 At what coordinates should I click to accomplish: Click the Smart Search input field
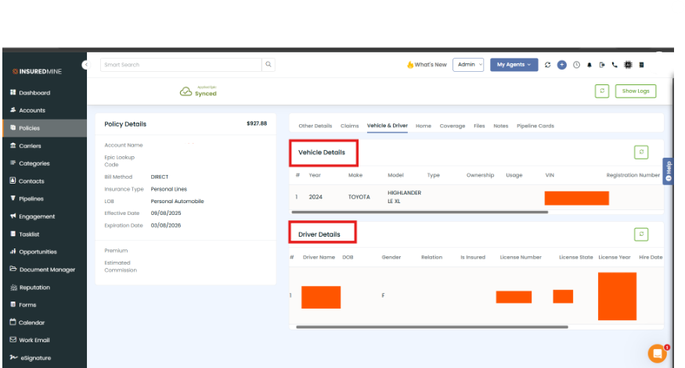point(182,65)
